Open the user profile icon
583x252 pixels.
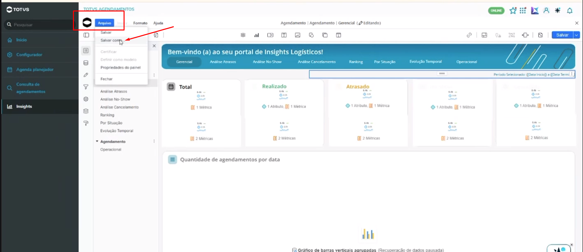coord(546,10)
